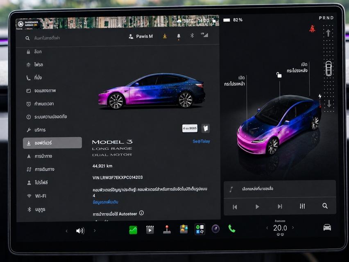Screen dimensions: 349x262
Task: Tap เปิด กระโปรงหลัง open trunk button
Action: [297, 68]
